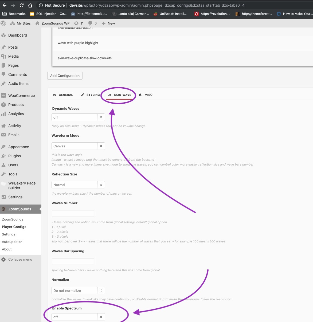Open the Bookmarks folder in bookmarks bar
The image size is (313, 322).
(x=14, y=14)
